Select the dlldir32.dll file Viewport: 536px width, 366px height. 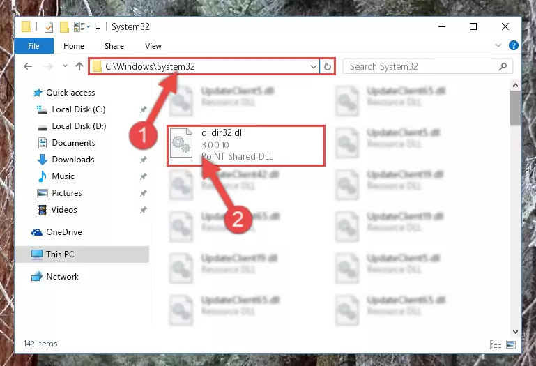(x=246, y=146)
